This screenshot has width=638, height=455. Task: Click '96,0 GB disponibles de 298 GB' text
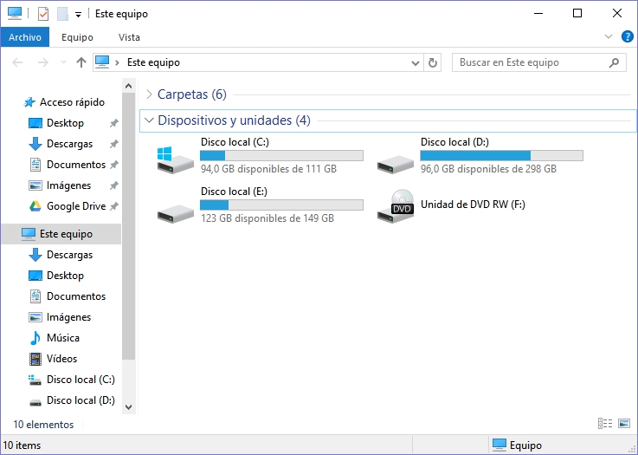(x=488, y=169)
